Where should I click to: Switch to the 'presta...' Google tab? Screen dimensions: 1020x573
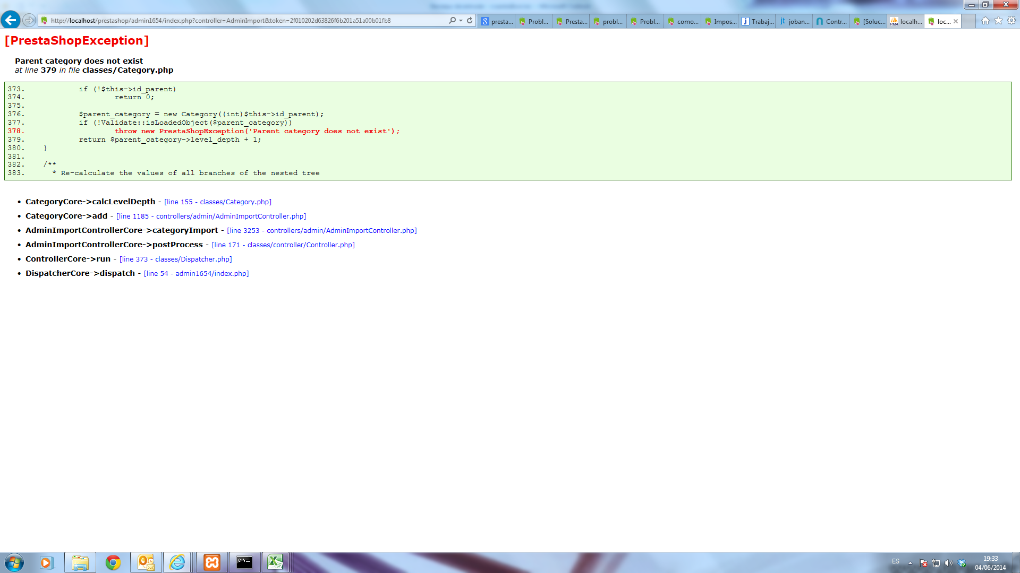[x=497, y=21]
